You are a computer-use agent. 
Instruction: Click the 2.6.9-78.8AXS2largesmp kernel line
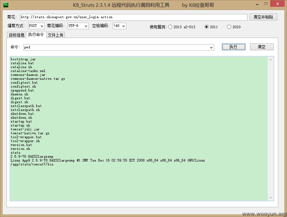[x=32, y=157]
